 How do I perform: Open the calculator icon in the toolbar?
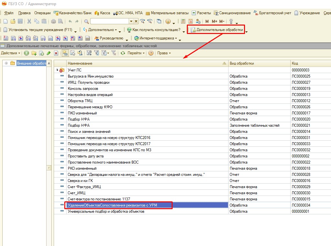tap(183, 21)
